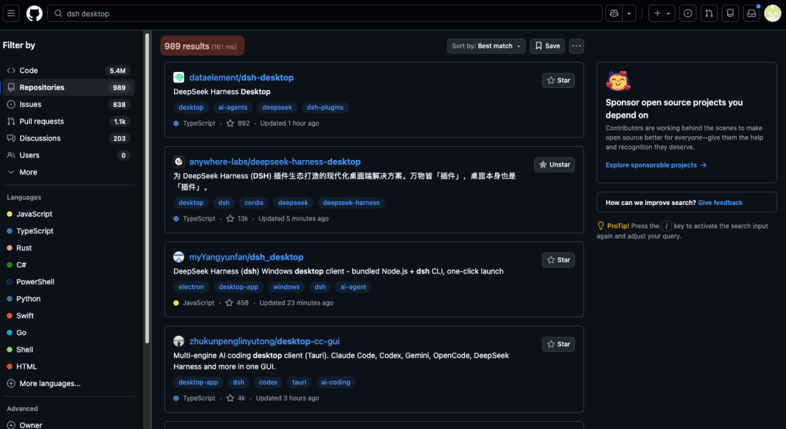Filter results by Users
Viewport: 786px width, 429px height.
(x=68, y=156)
